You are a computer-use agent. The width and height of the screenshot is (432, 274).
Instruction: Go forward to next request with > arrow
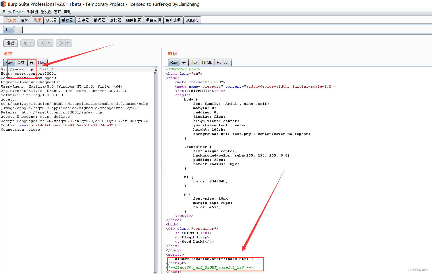(61, 43)
